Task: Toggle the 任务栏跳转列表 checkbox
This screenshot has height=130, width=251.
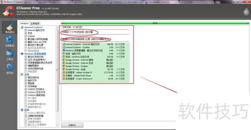Action: coord(26,68)
